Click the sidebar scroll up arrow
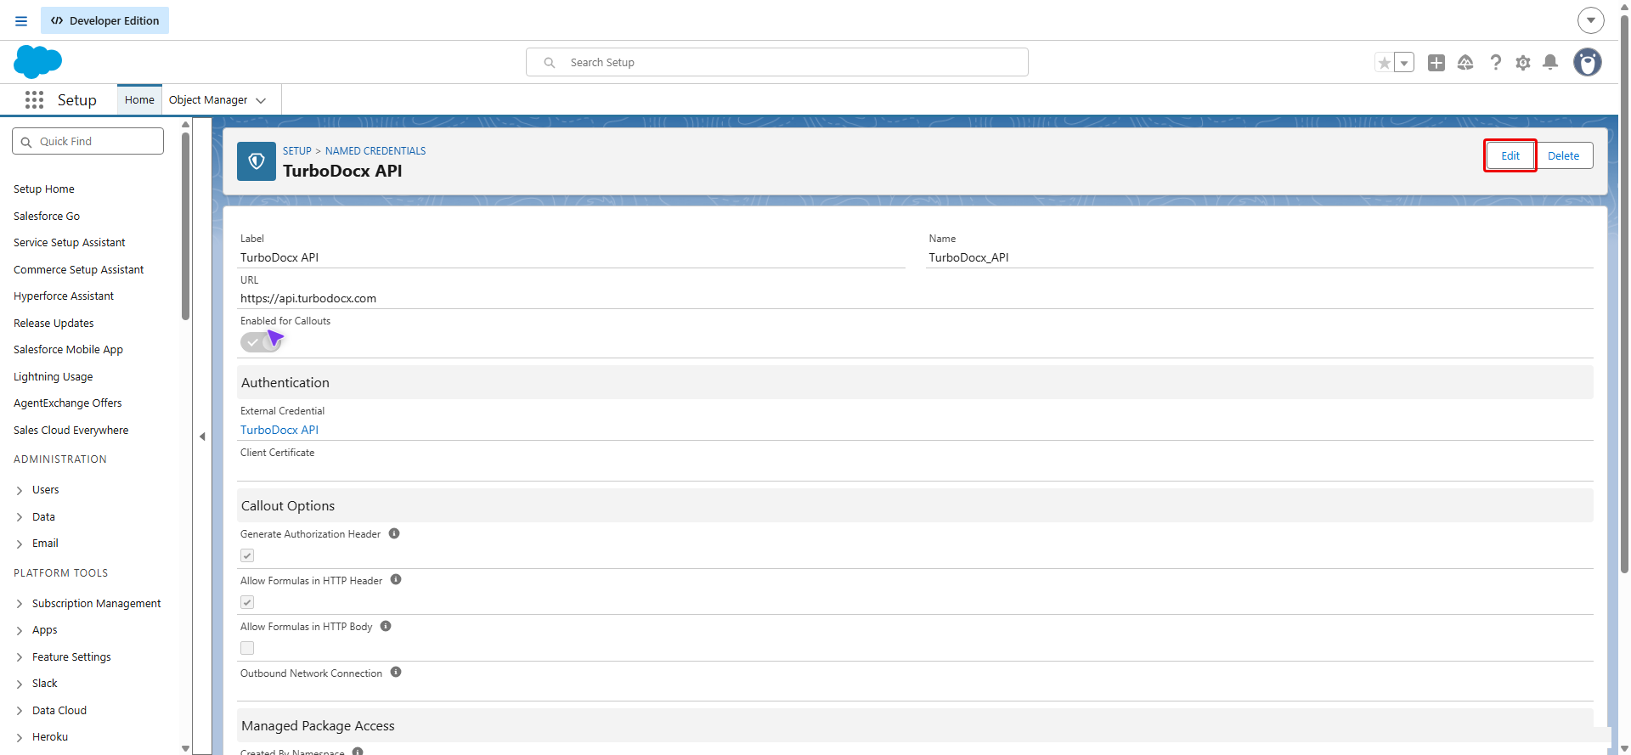Image resolution: width=1631 pixels, height=755 pixels. (185, 124)
